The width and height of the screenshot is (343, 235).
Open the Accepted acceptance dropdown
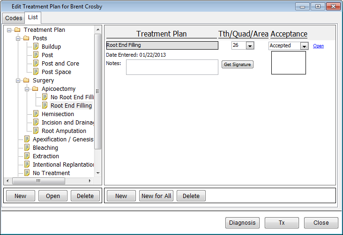coord(304,46)
